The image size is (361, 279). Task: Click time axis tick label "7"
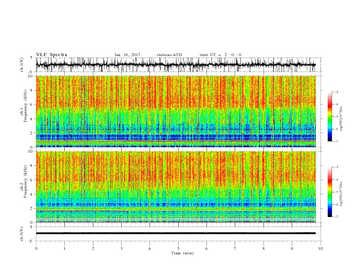(x=235, y=248)
